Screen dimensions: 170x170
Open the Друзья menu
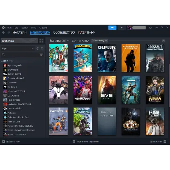25,28
